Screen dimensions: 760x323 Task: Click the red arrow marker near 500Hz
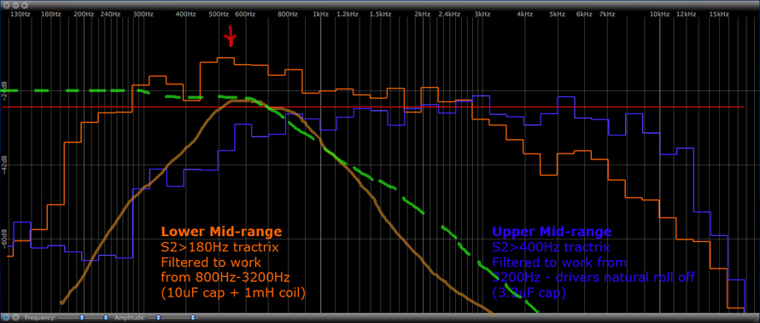[231, 37]
